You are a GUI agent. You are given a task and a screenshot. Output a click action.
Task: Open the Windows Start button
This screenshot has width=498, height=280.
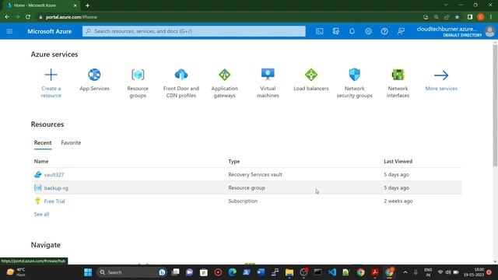click(88, 272)
